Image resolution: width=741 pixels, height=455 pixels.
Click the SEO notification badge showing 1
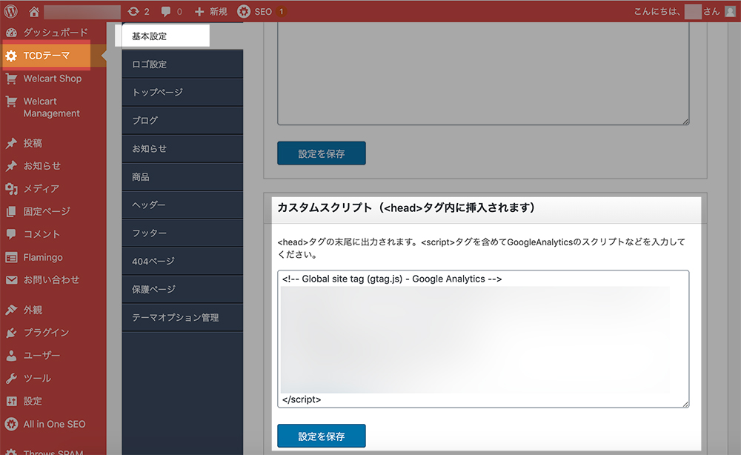[281, 11]
